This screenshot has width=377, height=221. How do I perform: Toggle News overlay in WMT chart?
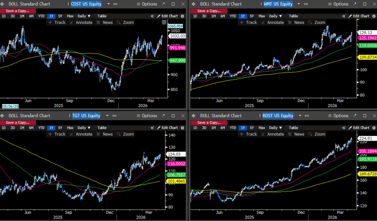pos(296,23)
